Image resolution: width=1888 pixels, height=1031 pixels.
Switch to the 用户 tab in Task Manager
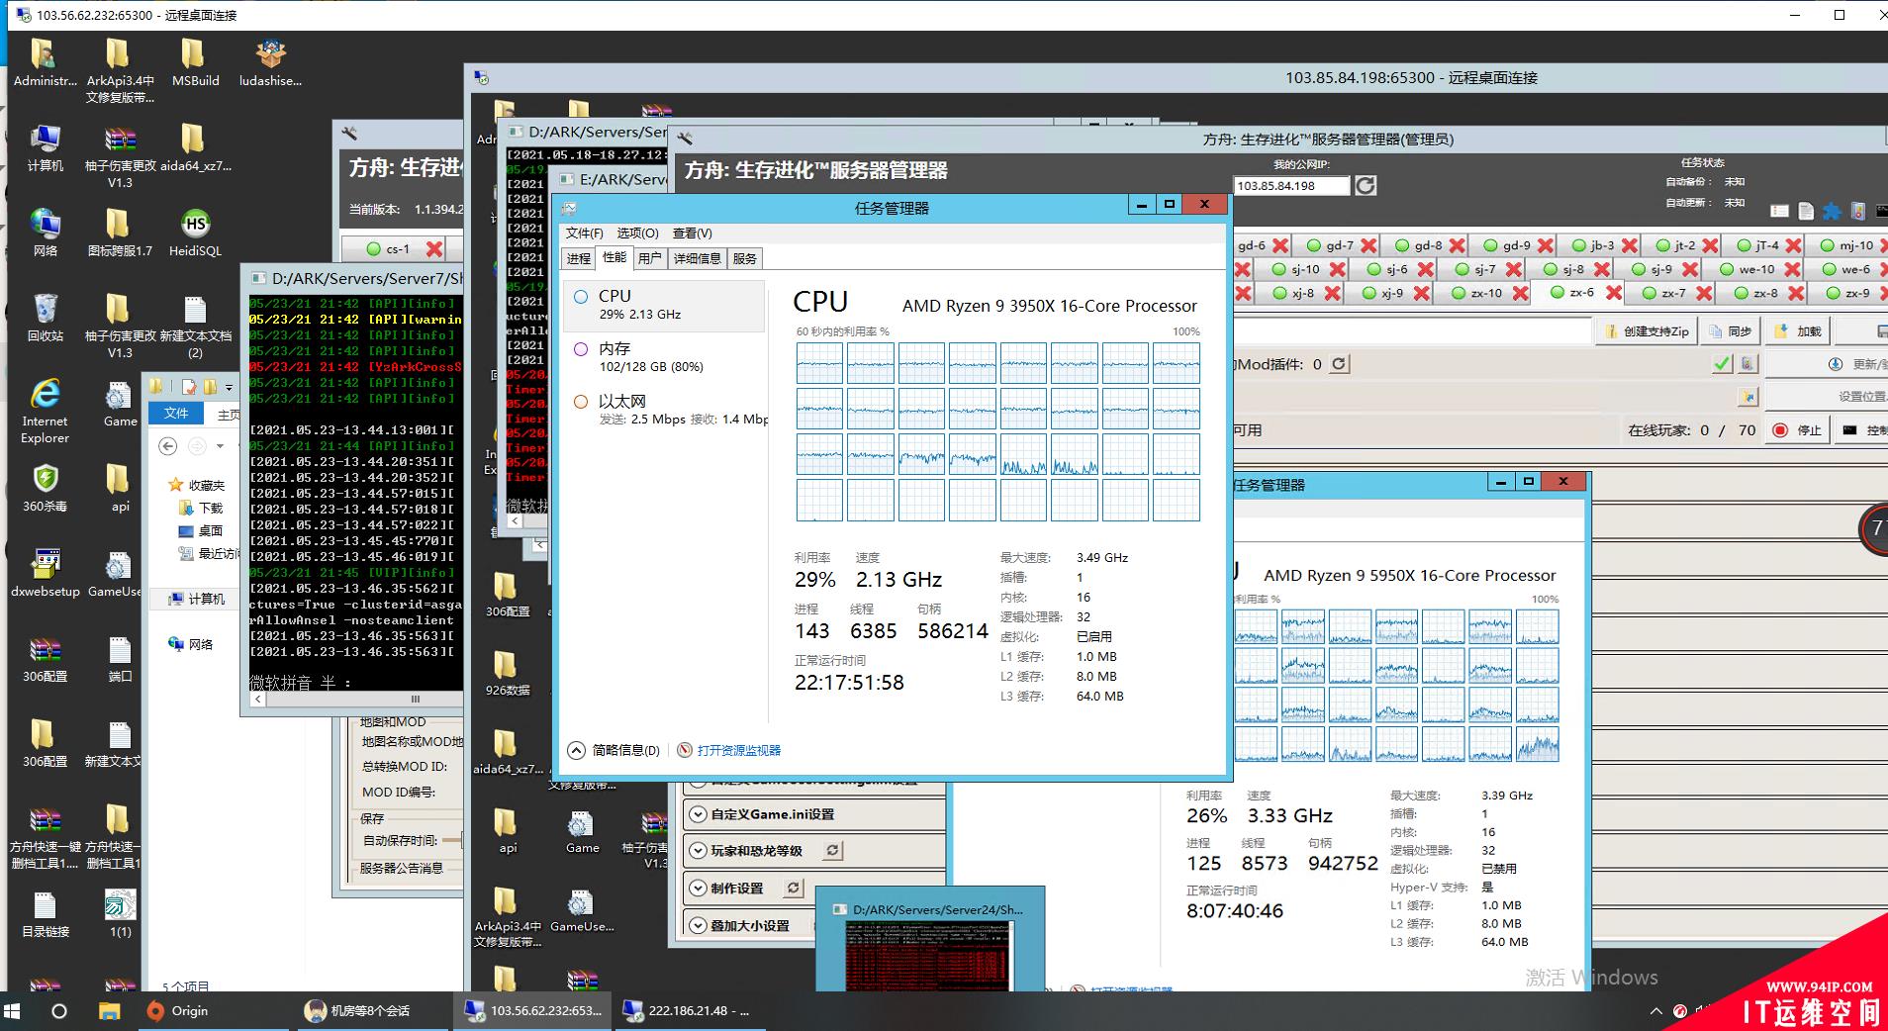pyautogui.click(x=649, y=258)
